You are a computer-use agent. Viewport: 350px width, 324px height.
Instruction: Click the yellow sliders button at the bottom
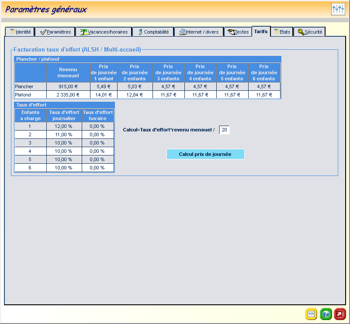[311, 314]
